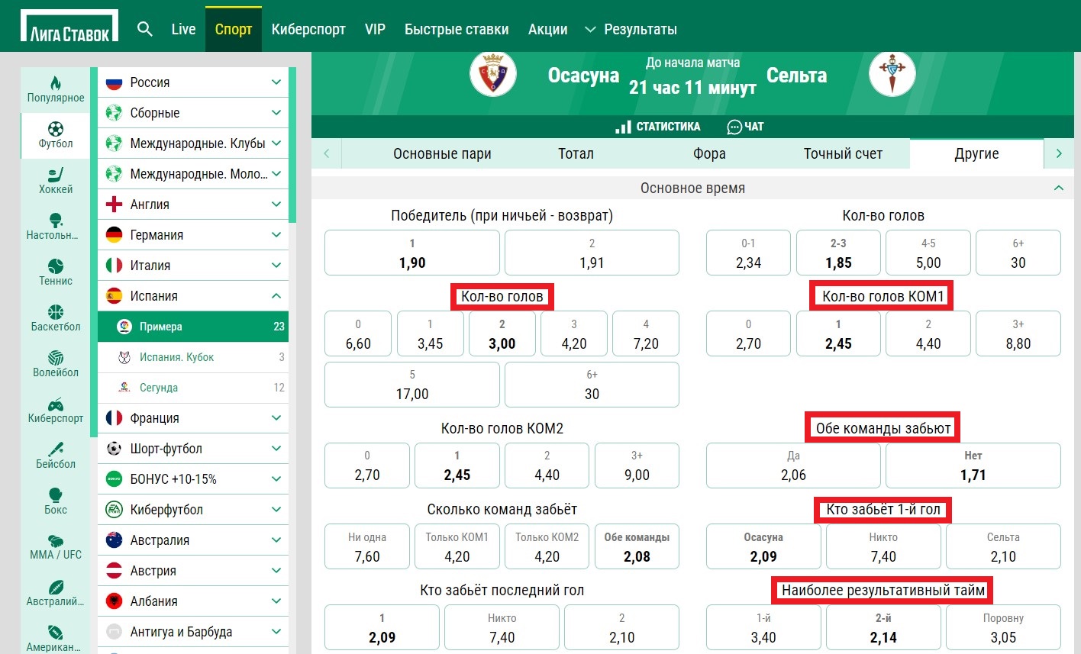This screenshot has width=1081, height=654.
Task: Switch to the Основные пари tab
Action: point(442,153)
